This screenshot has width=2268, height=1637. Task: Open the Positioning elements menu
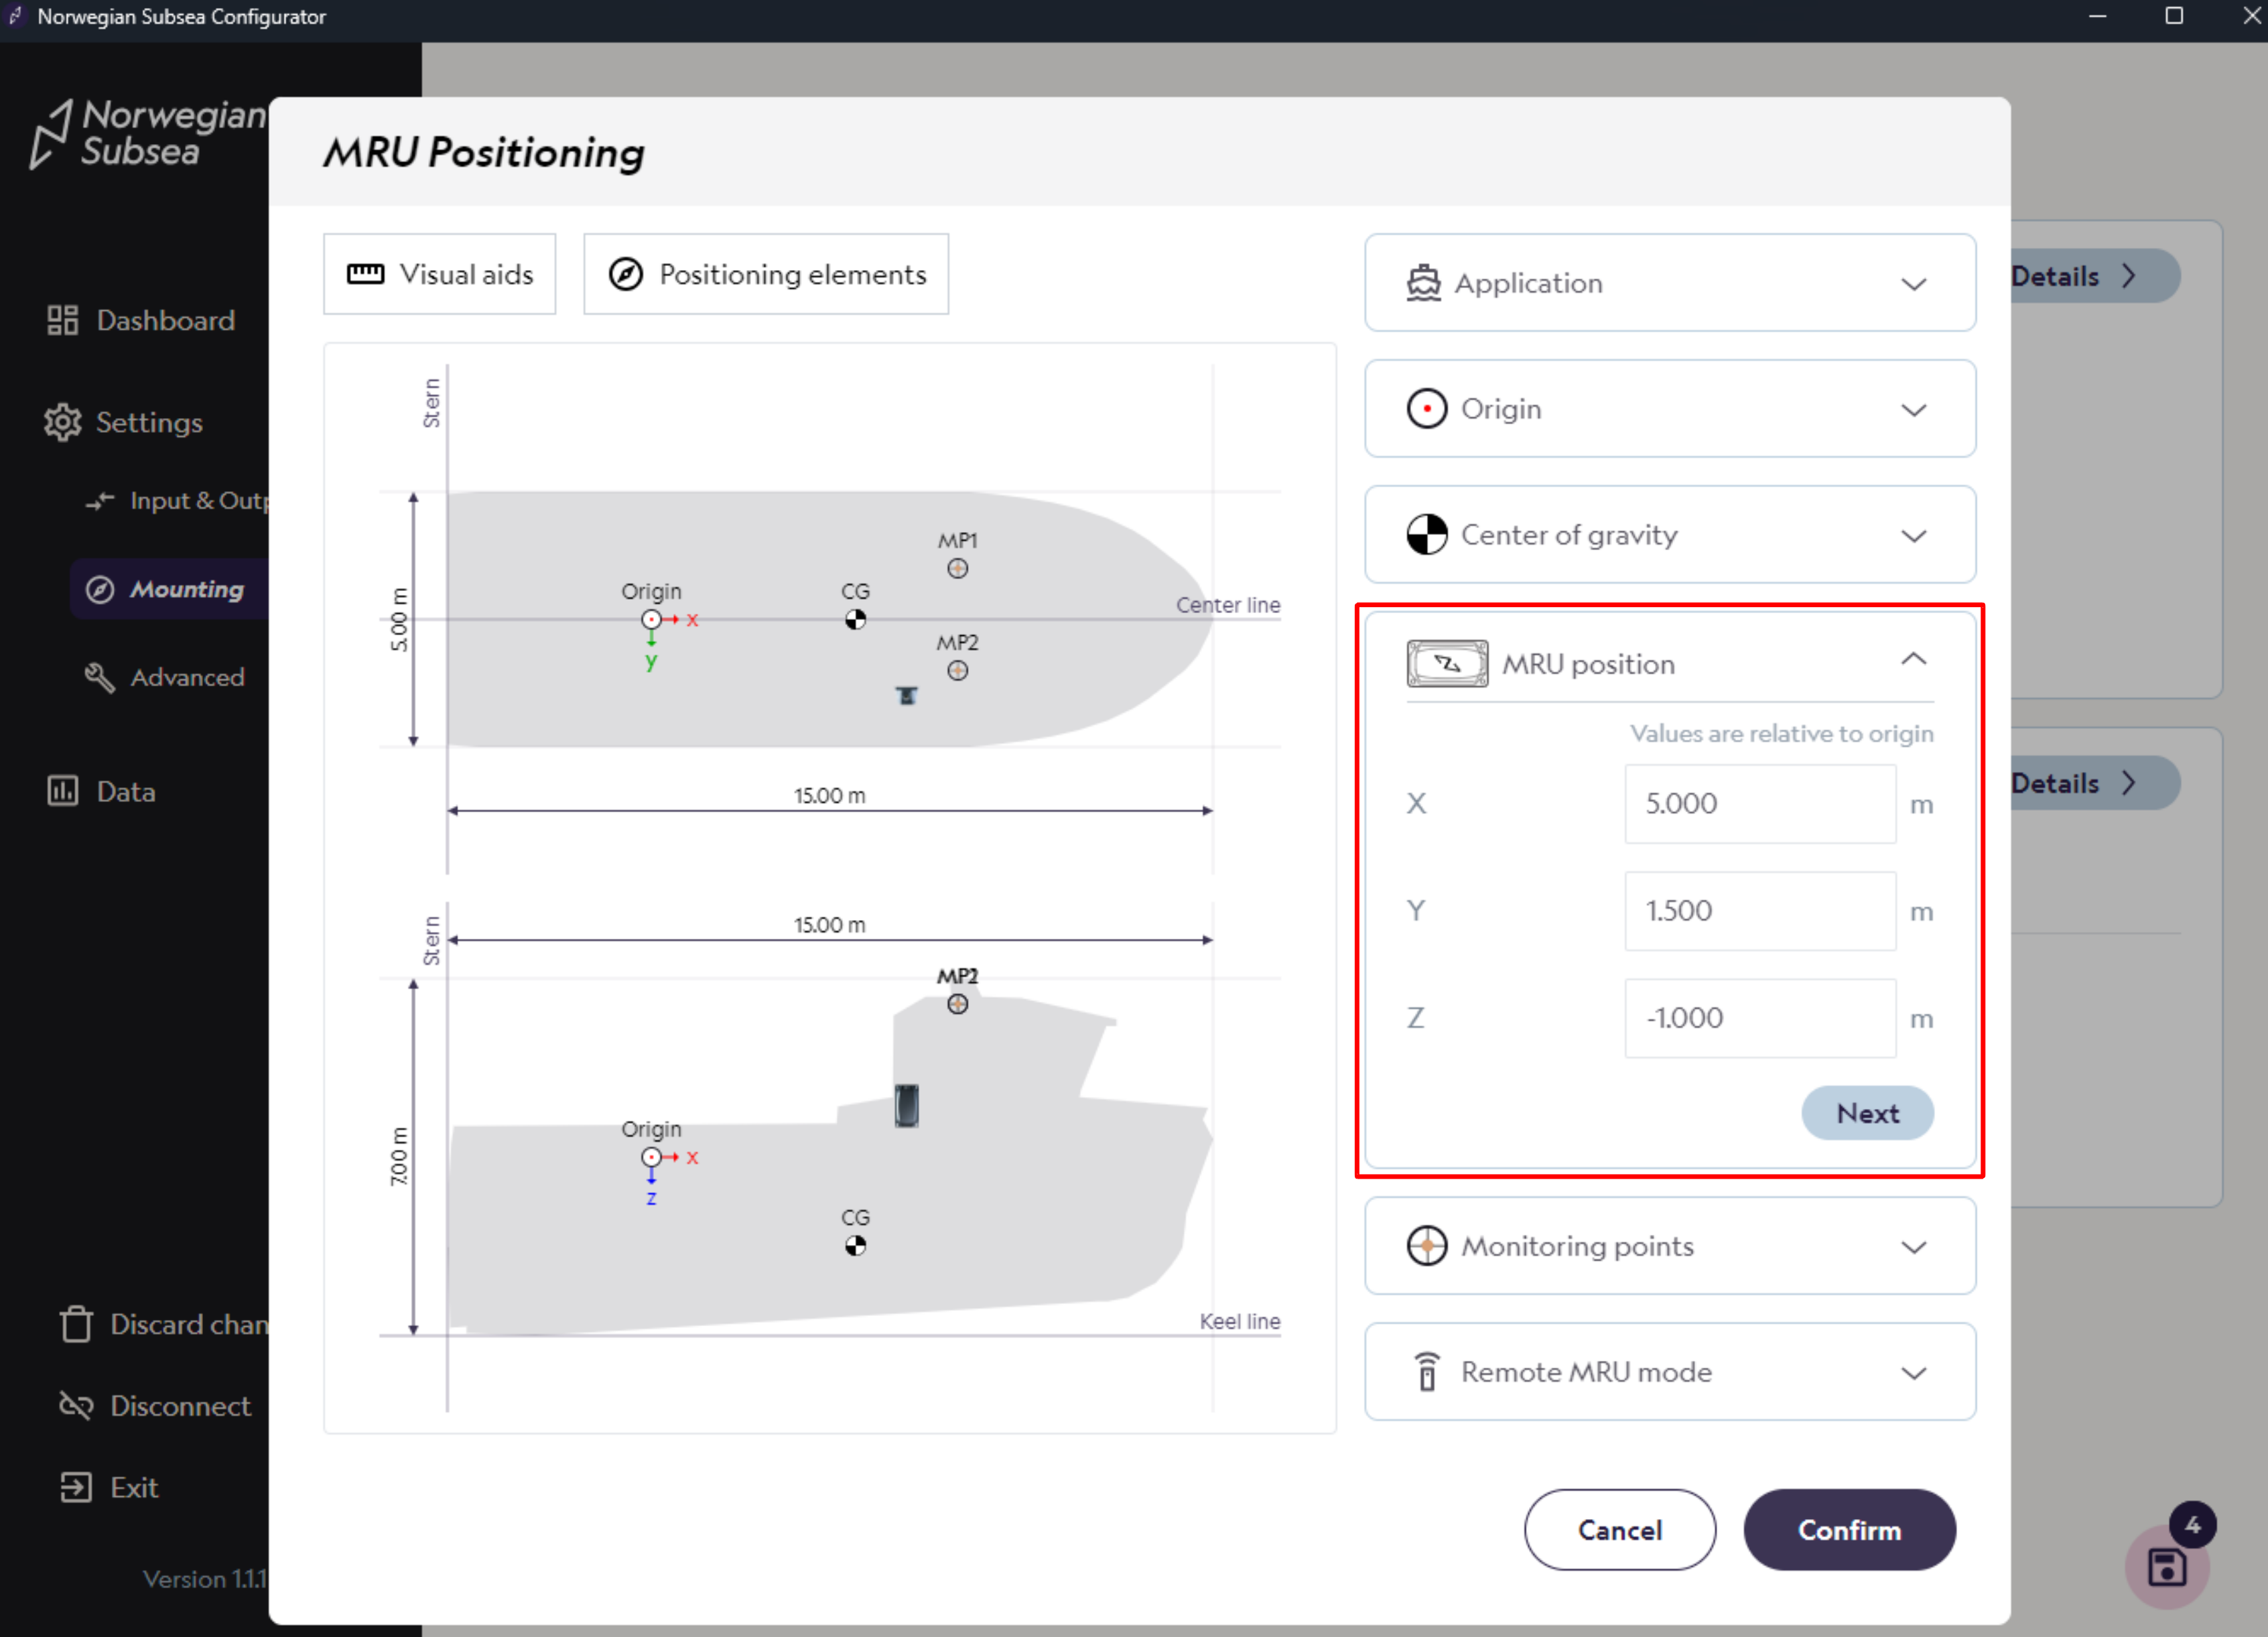pos(766,274)
